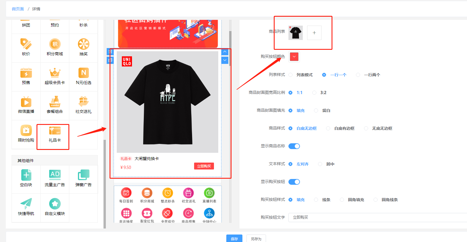This screenshot has height=242, width=467.
Task: Select the N元任选 component
Action: coord(83,77)
